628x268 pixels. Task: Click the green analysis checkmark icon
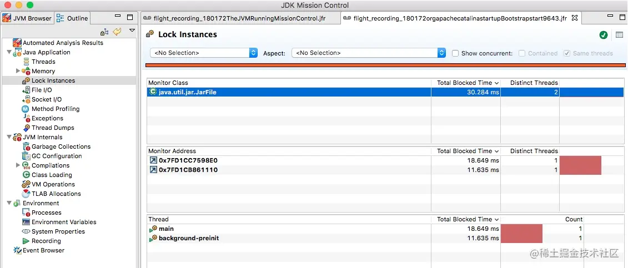point(604,35)
